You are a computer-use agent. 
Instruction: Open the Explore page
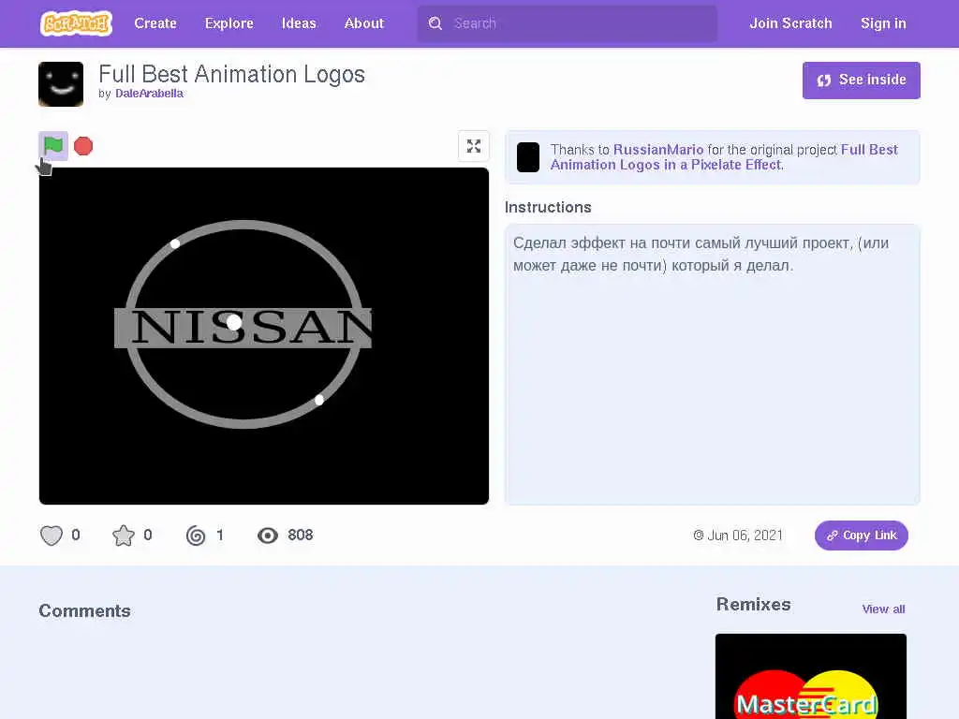(229, 23)
